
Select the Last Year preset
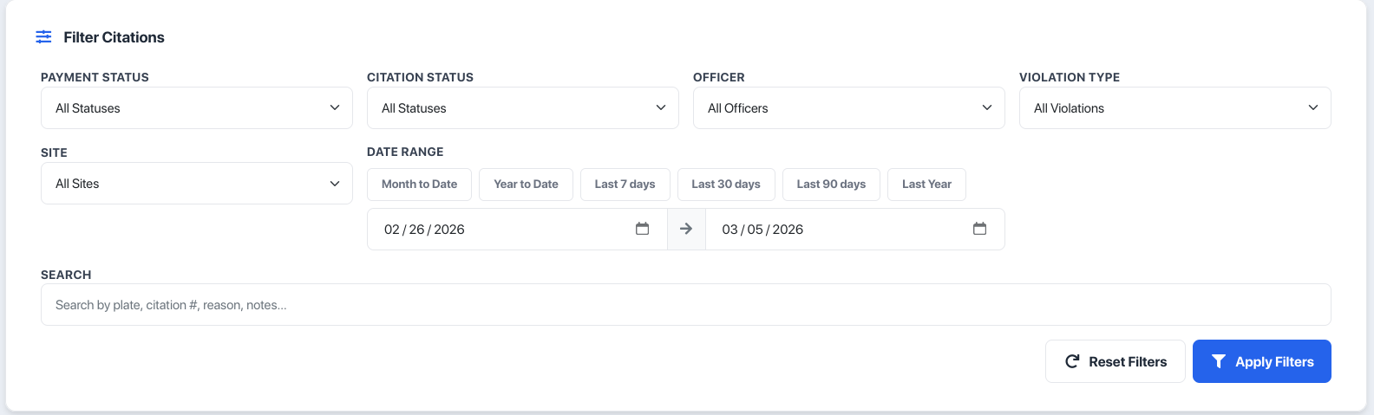click(x=926, y=185)
